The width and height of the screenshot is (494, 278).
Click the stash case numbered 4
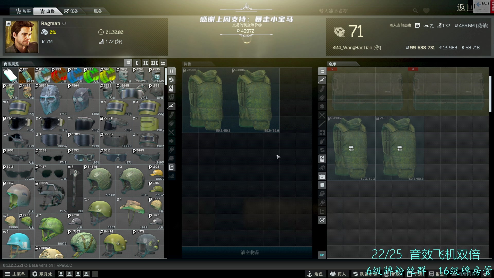coord(449,91)
